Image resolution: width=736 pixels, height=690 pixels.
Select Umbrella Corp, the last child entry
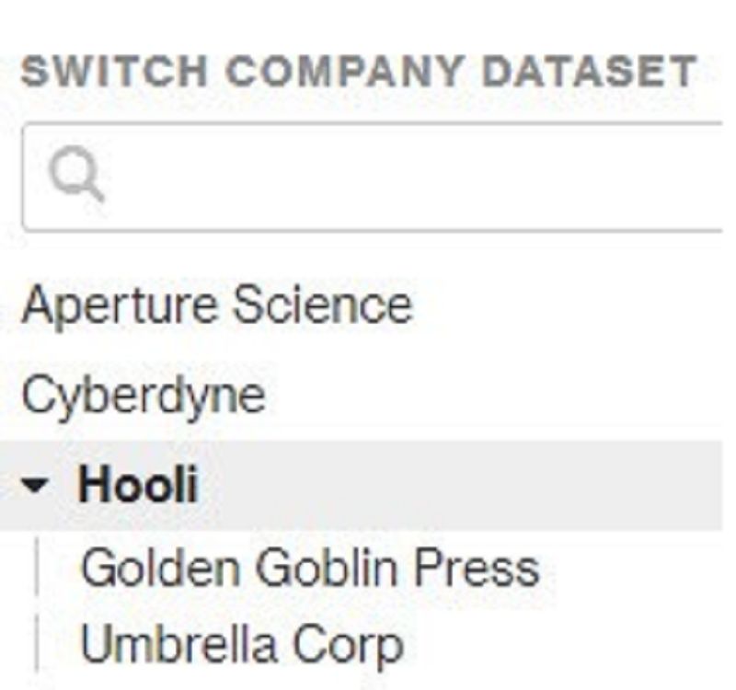242,645
